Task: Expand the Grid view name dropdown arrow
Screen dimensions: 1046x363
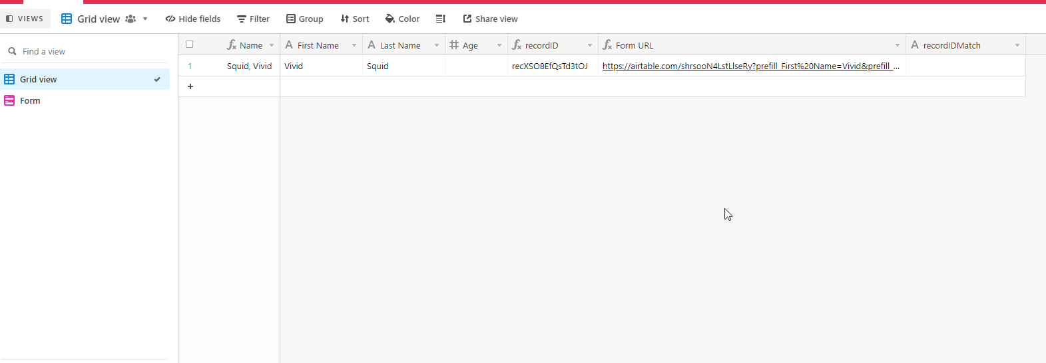Action: [145, 19]
